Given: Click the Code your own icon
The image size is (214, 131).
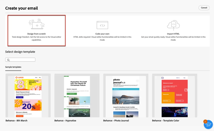Looking at the screenshot, I should pyautogui.click(x=102, y=25).
